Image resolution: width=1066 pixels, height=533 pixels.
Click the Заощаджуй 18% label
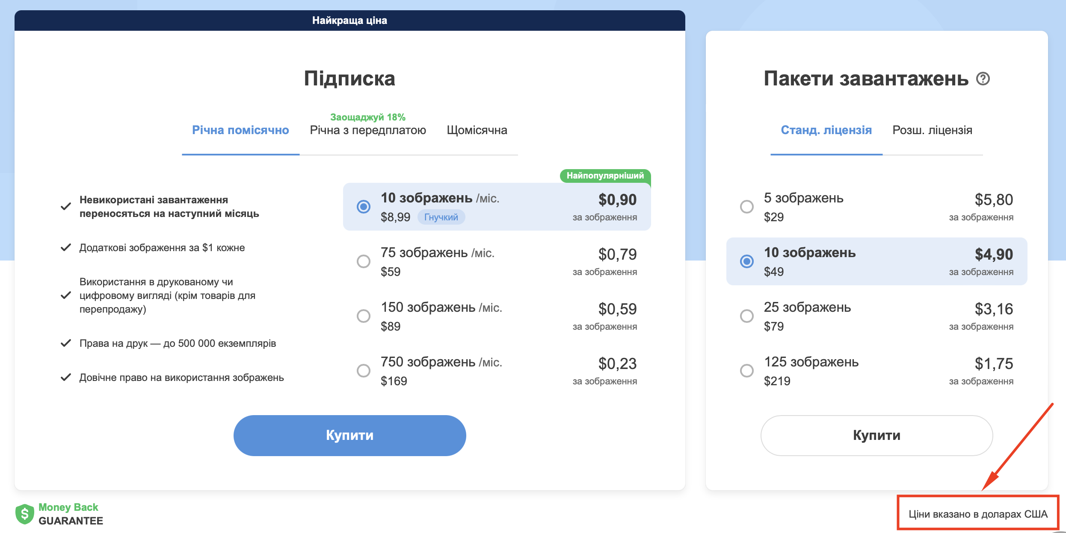pyautogui.click(x=368, y=117)
